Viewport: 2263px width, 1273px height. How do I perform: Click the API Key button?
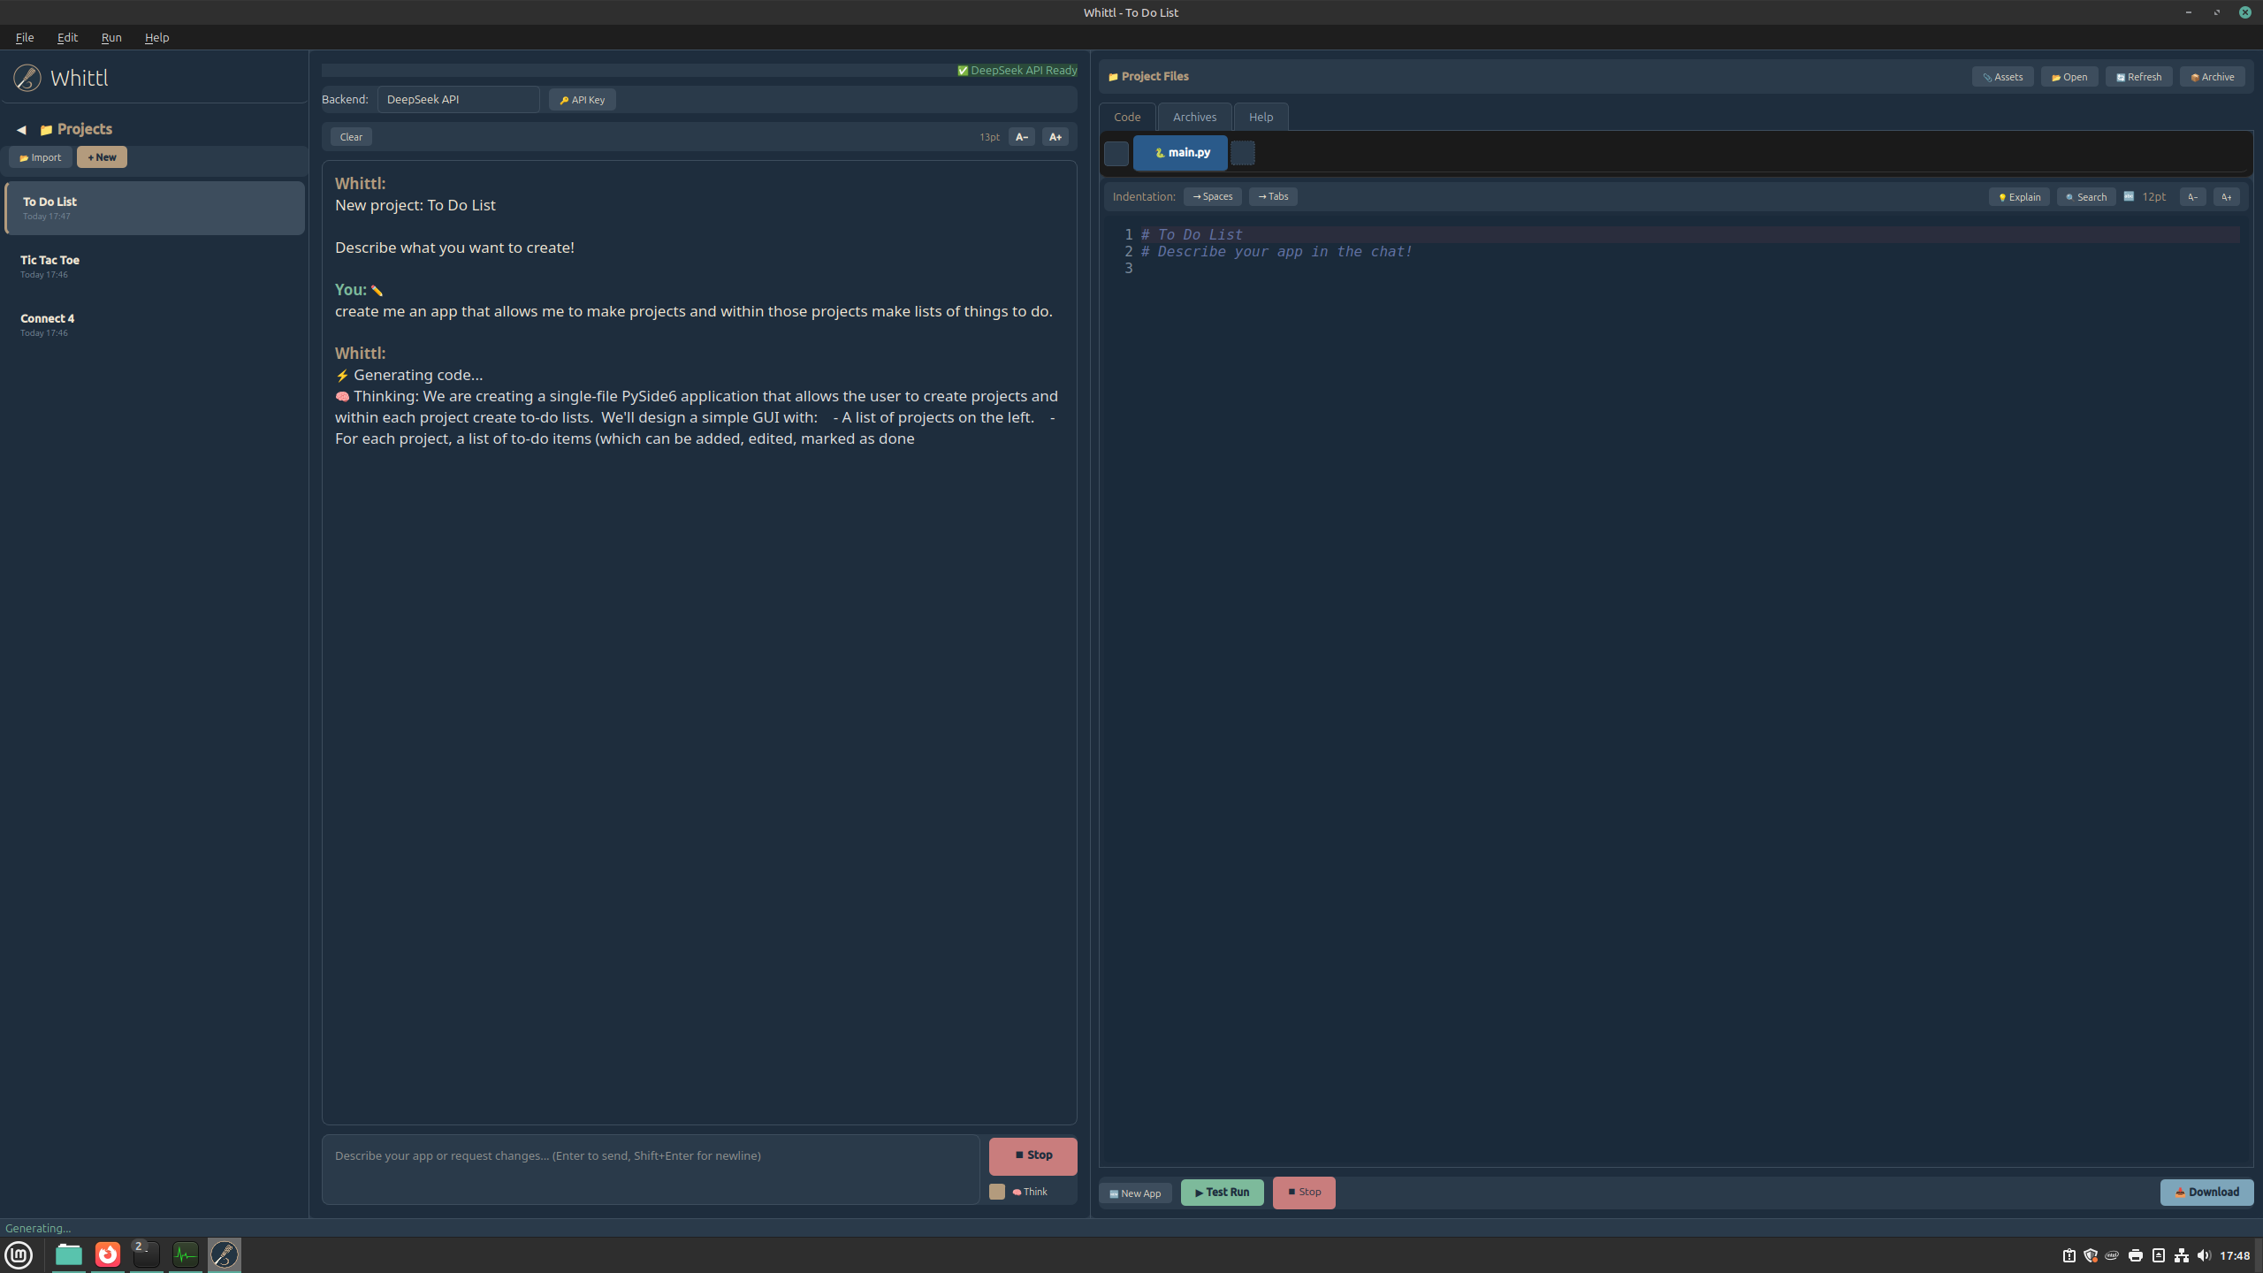(583, 100)
